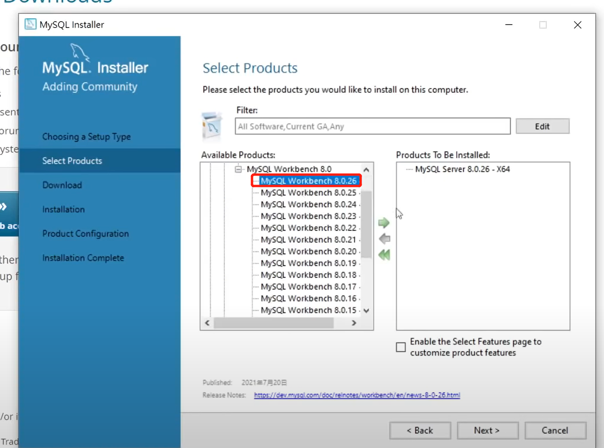Select MySQL Workbench 8.0.19
The height and width of the screenshot is (448, 604).
point(309,263)
